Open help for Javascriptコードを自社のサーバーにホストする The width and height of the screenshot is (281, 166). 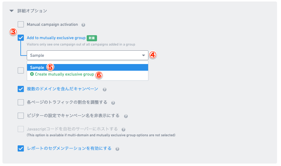coord(123,129)
